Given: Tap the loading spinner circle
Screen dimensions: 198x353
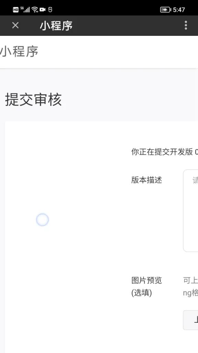Looking at the screenshot, I should (x=42, y=220).
